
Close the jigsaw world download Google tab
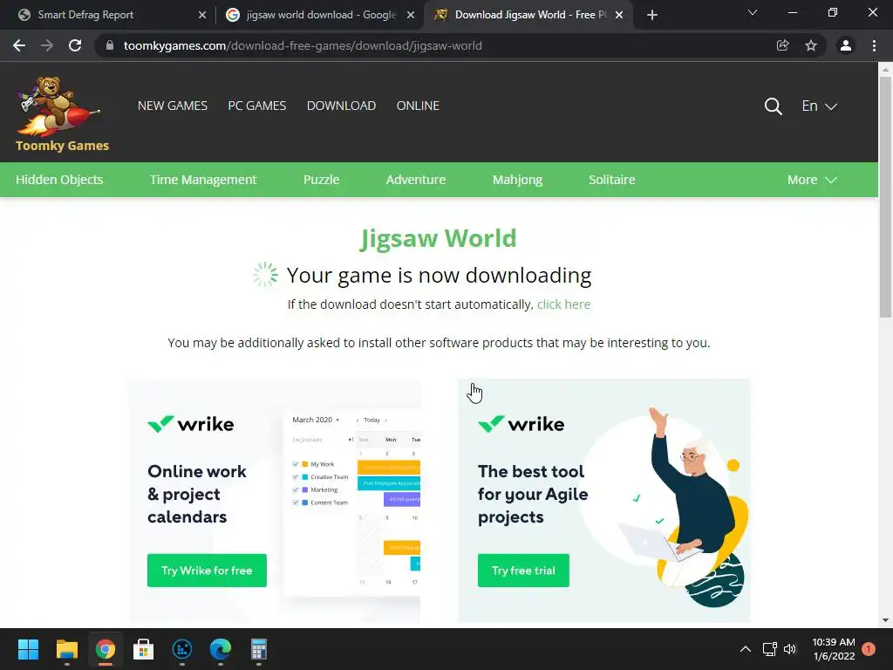pyautogui.click(x=411, y=15)
